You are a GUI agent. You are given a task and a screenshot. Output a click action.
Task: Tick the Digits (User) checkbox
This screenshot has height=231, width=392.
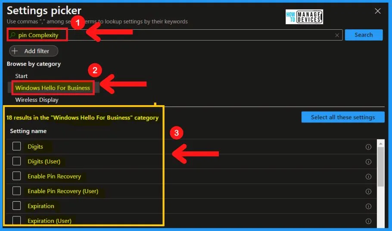pos(16,161)
